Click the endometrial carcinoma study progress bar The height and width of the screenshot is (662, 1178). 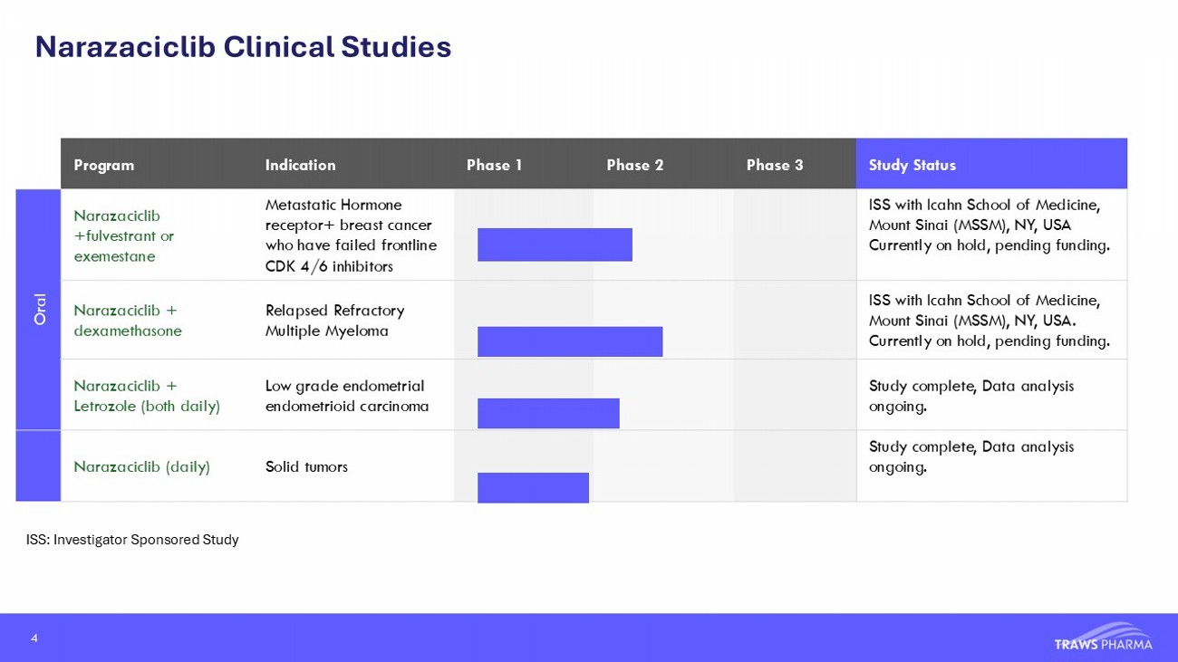point(548,413)
